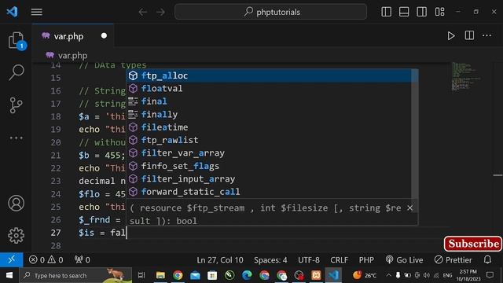Change indentation via Spaces: 4
The width and height of the screenshot is (503, 283).
click(270, 259)
